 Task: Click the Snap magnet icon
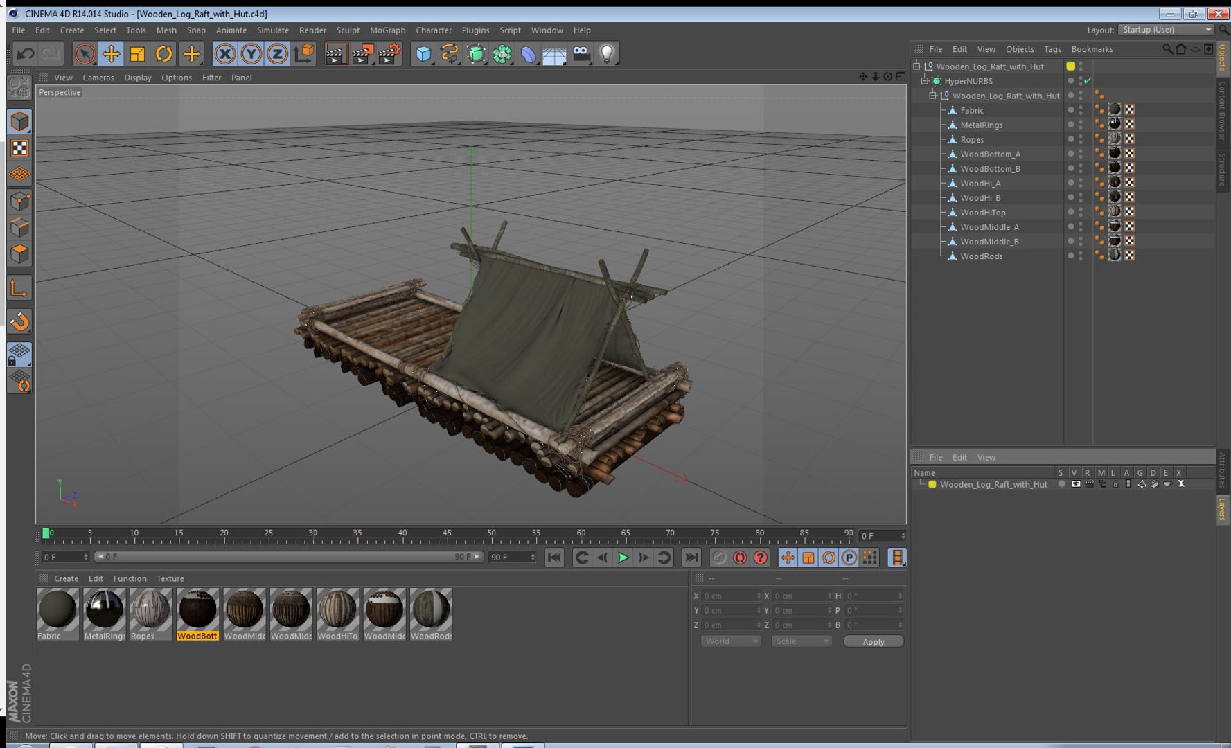tap(19, 321)
